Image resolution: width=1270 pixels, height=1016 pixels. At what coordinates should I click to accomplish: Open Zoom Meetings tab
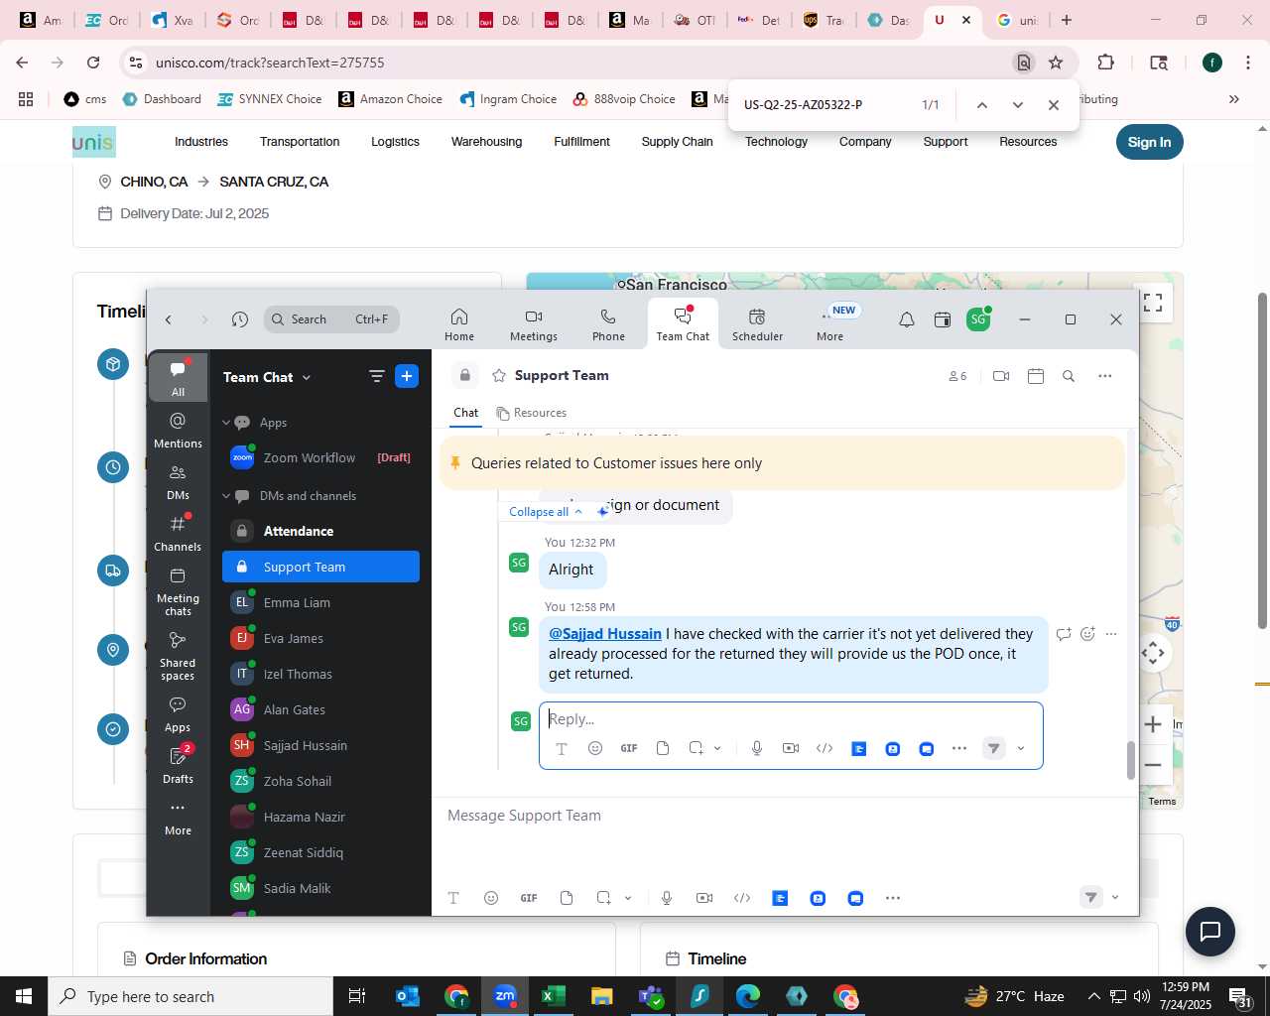tap(534, 324)
